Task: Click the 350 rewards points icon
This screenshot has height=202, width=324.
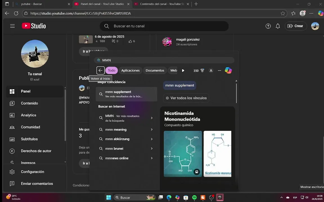Action: pos(199,70)
